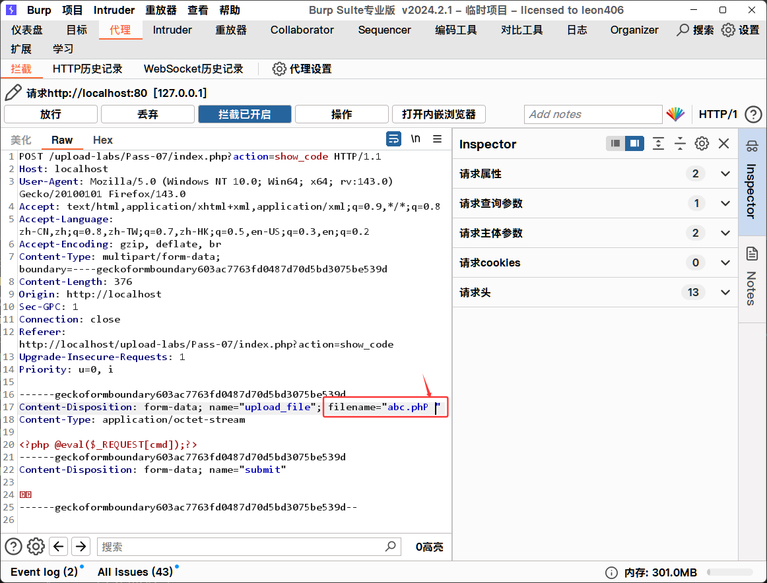Switch editor to 美化 view
This screenshot has width=767, height=583.
point(21,140)
